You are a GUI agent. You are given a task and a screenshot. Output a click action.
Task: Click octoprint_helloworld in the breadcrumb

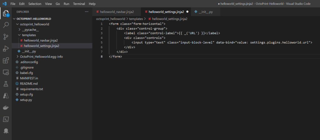[x=111, y=19]
